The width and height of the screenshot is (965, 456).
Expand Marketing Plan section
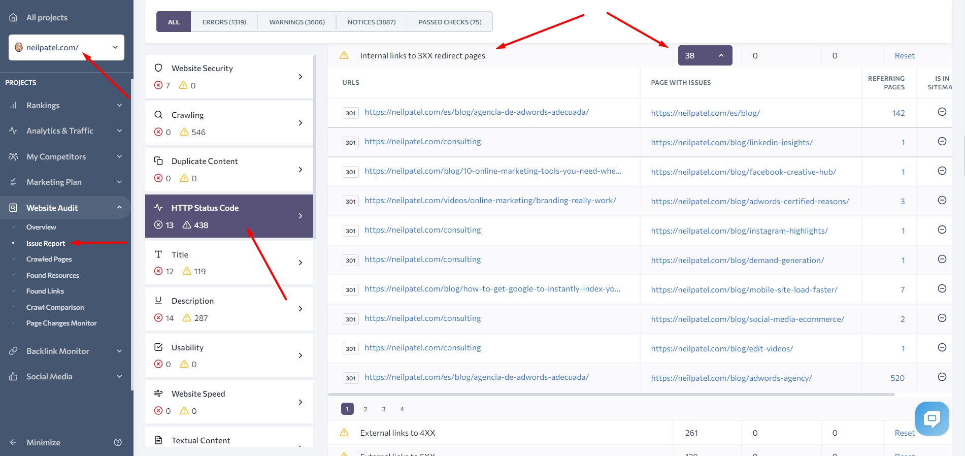119,182
